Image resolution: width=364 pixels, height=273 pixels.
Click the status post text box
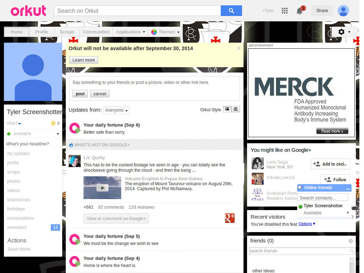pos(155,82)
